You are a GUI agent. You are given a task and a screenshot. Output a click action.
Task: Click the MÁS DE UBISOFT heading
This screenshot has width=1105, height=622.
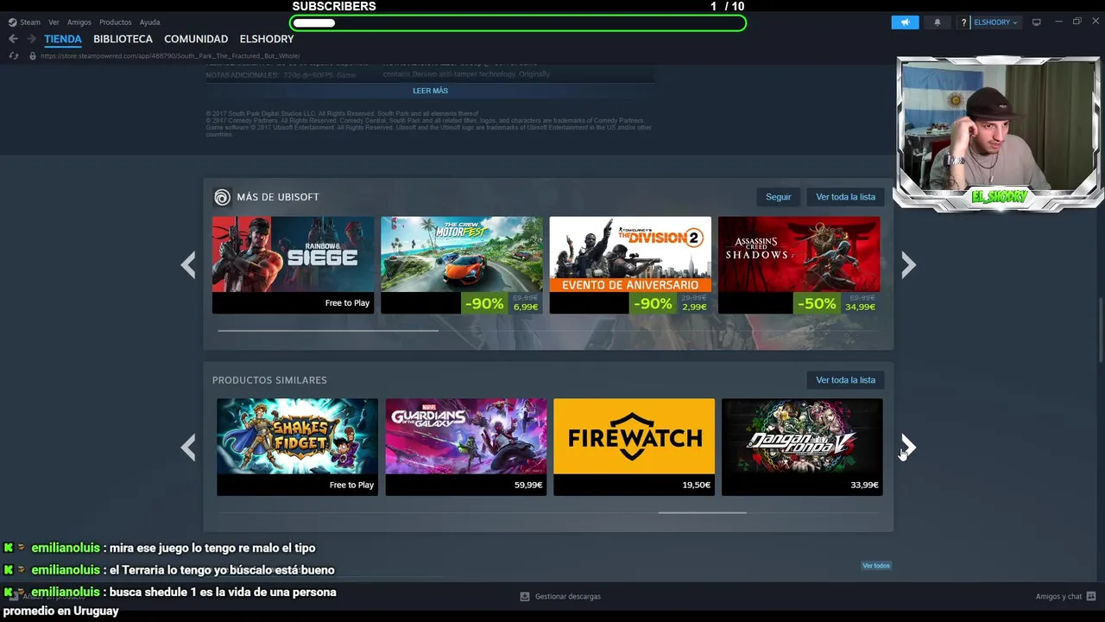point(278,197)
